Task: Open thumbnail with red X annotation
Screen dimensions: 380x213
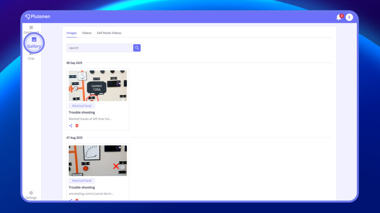Action: click(98, 160)
